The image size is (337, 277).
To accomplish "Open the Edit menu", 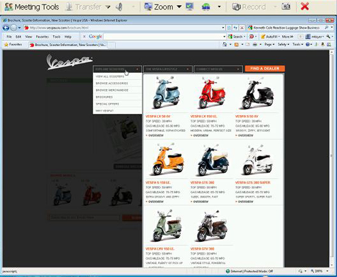I will [x=19, y=36].
